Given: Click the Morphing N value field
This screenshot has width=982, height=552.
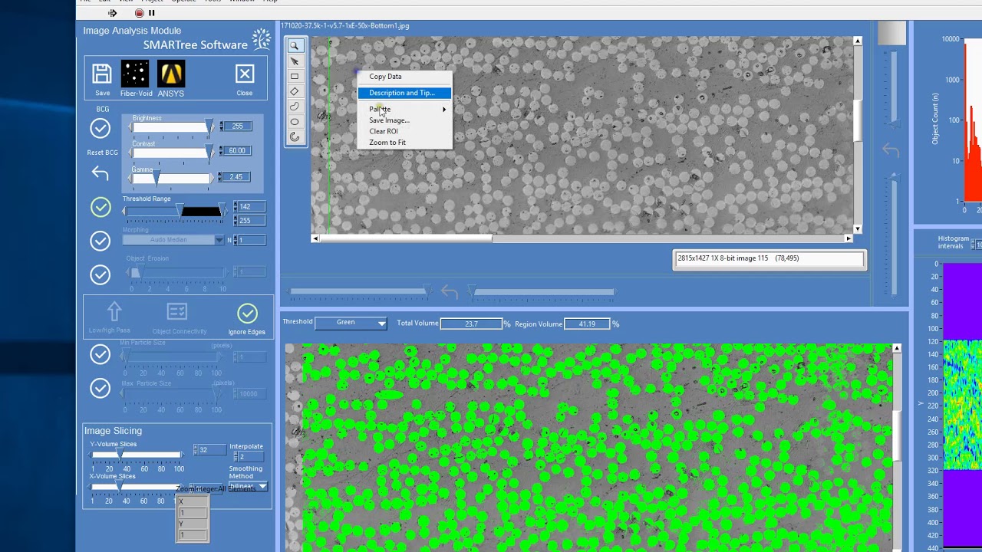Looking at the screenshot, I should tap(252, 240).
